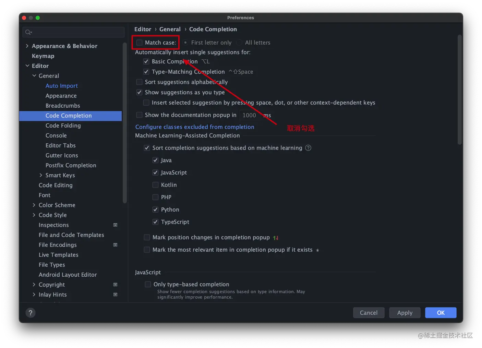Collapse the General tree node
The image size is (482, 348).
coord(34,76)
